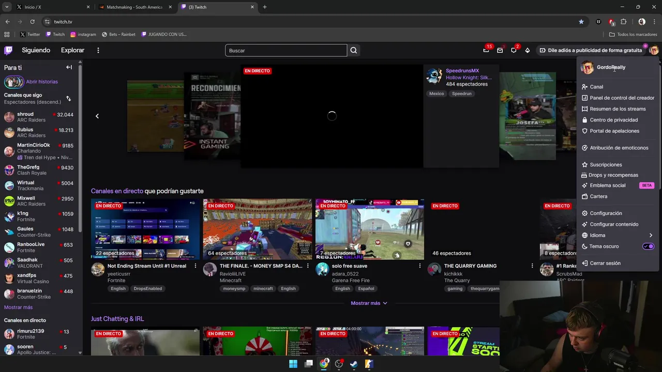
Task: Expand Mostrar más under recommended channels
Action: pyautogui.click(x=369, y=303)
